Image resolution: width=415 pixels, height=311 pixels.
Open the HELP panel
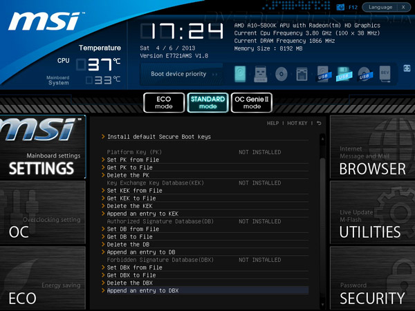point(273,123)
